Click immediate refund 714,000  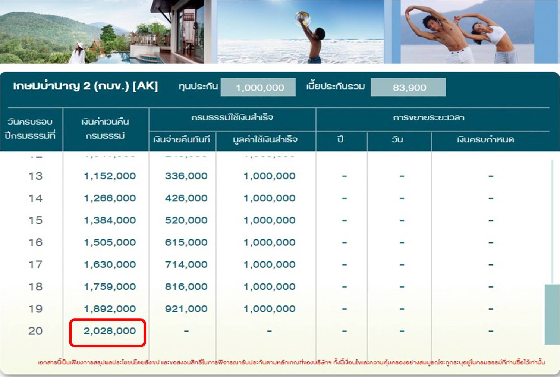coord(186,264)
